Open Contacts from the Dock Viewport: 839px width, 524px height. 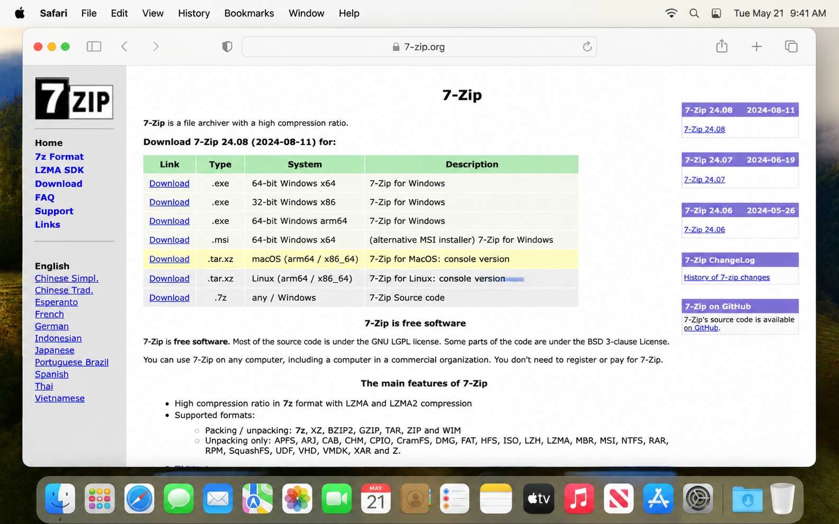(x=416, y=498)
